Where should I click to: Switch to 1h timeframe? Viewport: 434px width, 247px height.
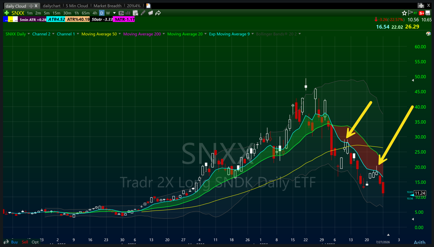[x=77, y=13]
